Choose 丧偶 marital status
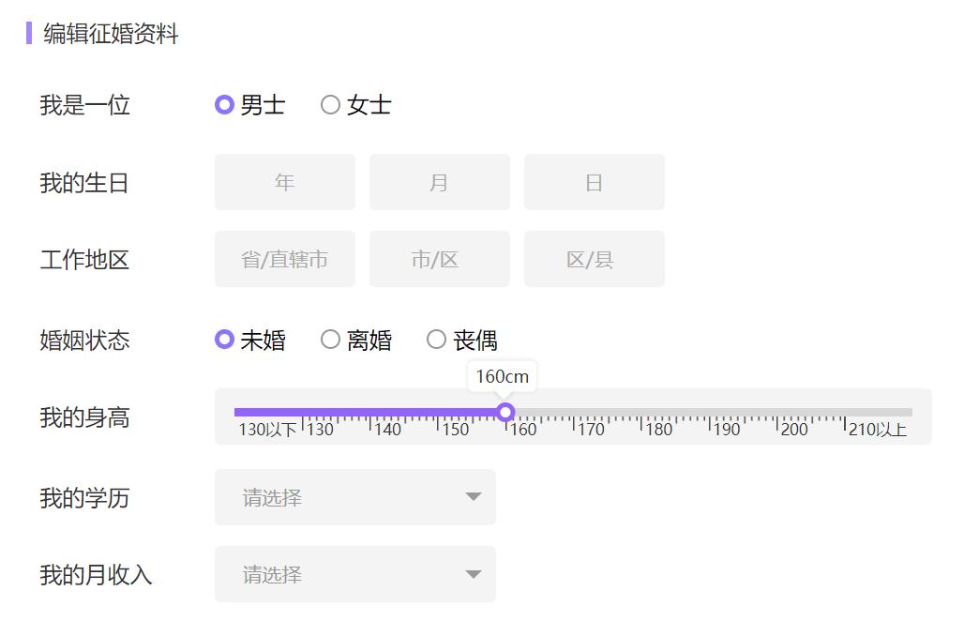Screen dimensions: 964x621 pyautogui.click(x=436, y=340)
